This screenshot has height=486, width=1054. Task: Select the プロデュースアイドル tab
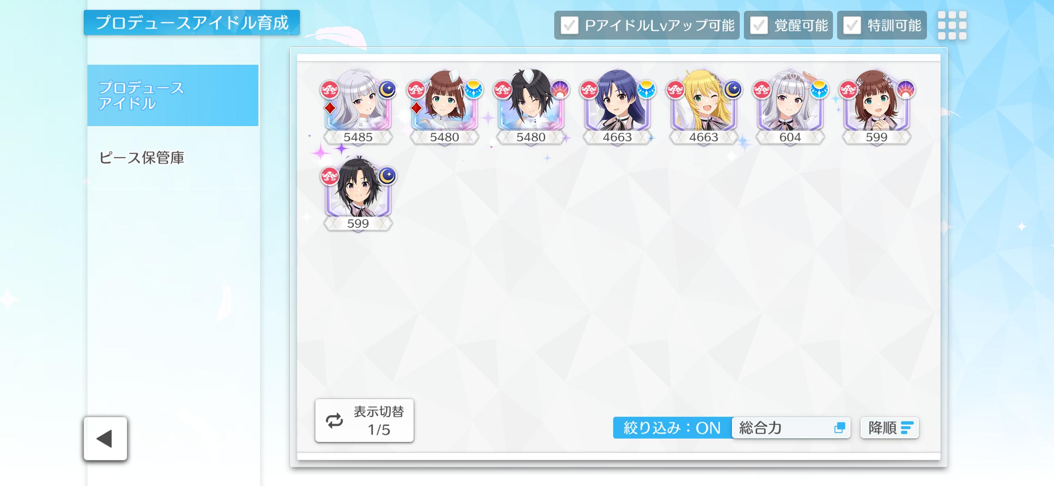pos(173,95)
